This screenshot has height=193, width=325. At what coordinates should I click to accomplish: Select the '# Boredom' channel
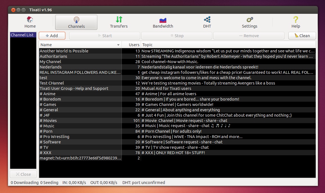click(x=177, y=99)
